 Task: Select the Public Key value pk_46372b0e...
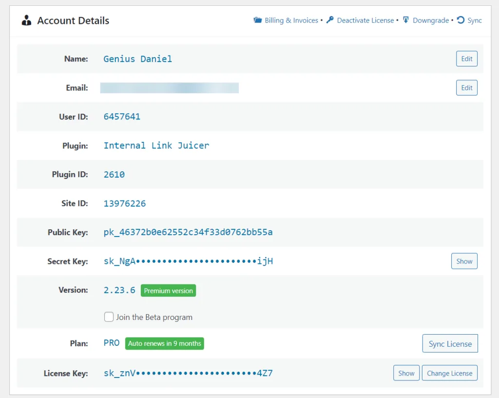[188, 232]
